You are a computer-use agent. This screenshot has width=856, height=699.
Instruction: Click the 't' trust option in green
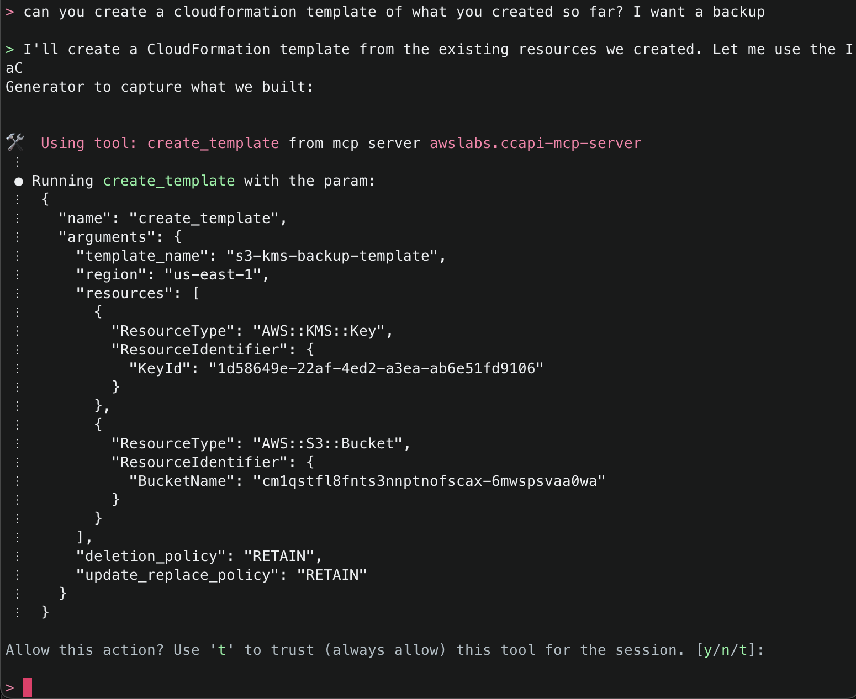point(222,650)
